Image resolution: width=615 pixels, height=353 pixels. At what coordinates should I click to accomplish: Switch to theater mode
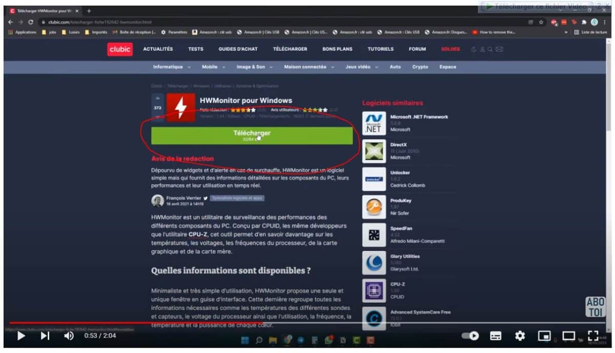tap(568, 336)
